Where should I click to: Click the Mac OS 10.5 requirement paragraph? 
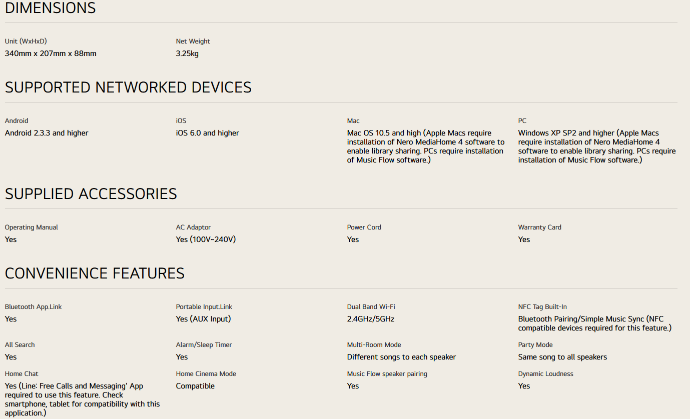425,146
